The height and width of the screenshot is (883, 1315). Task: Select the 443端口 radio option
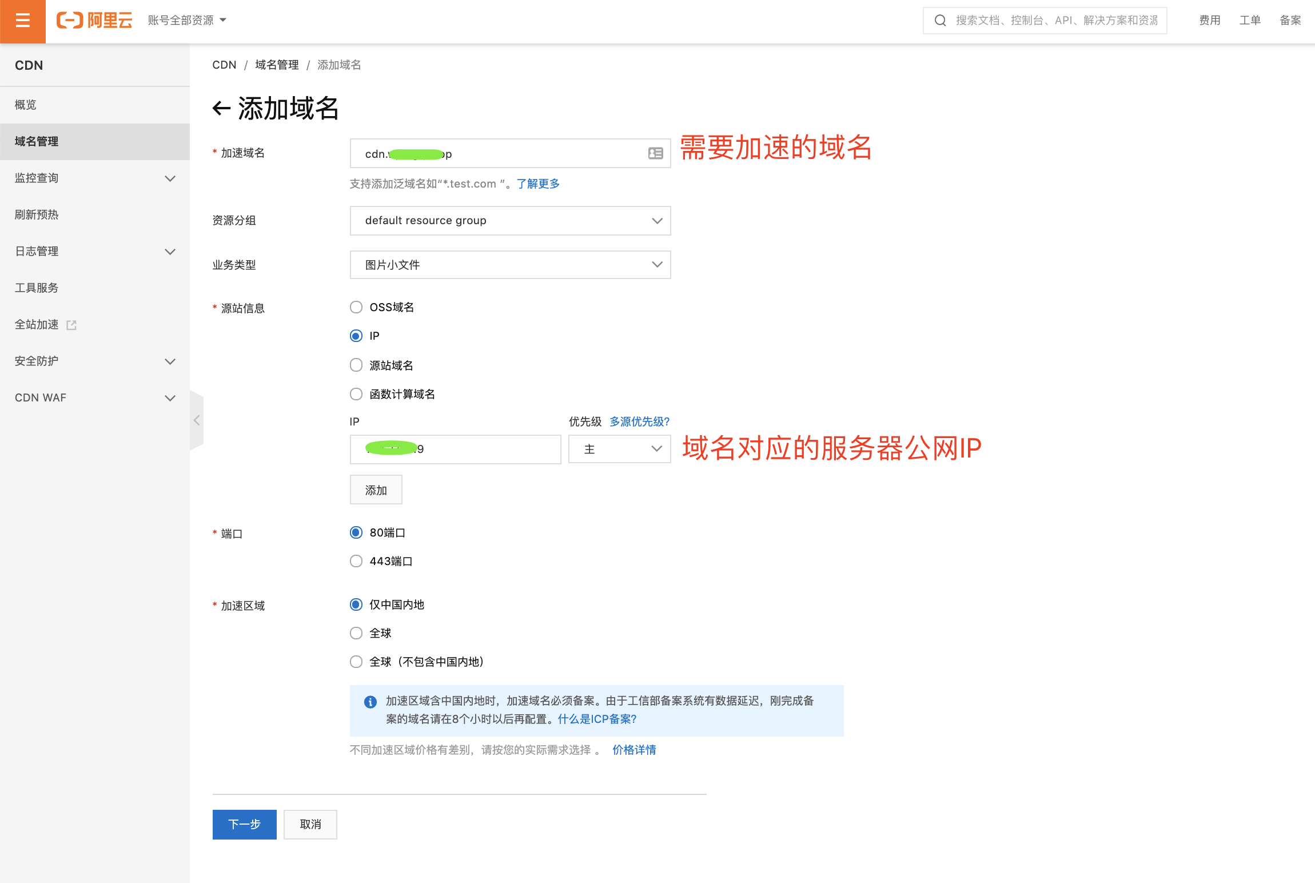click(x=356, y=561)
